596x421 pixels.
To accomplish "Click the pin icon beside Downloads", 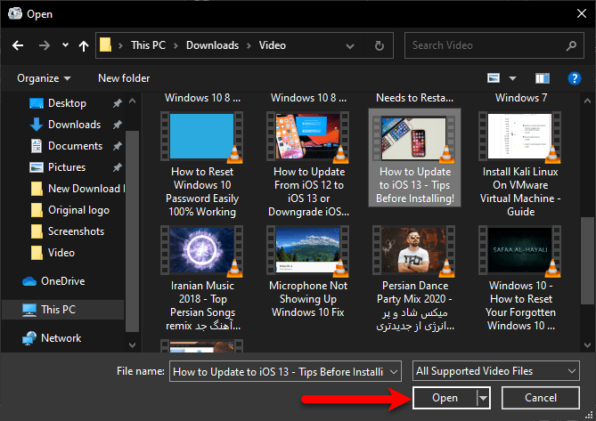I will [118, 125].
